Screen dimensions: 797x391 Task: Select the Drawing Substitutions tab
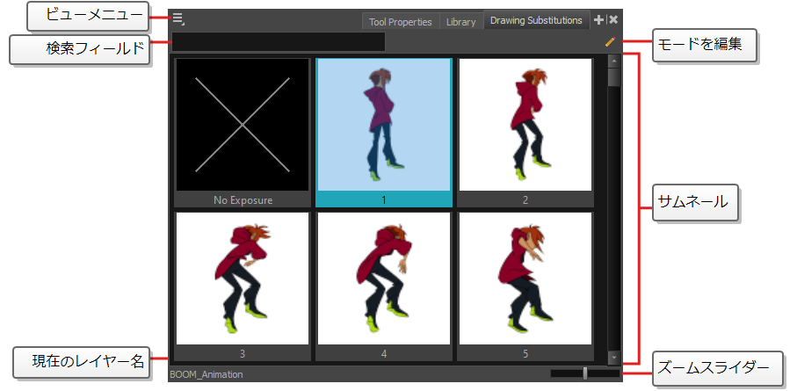coord(536,20)
